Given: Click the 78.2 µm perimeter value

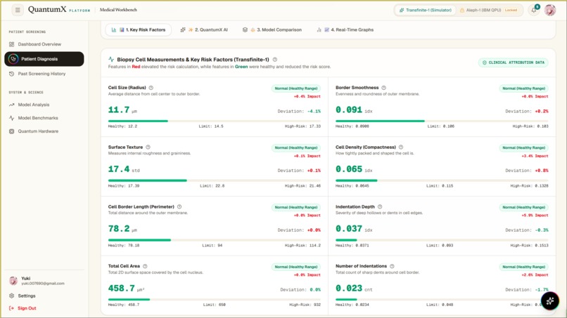Looking at the screenshot, I should click(x=122, y=229).
